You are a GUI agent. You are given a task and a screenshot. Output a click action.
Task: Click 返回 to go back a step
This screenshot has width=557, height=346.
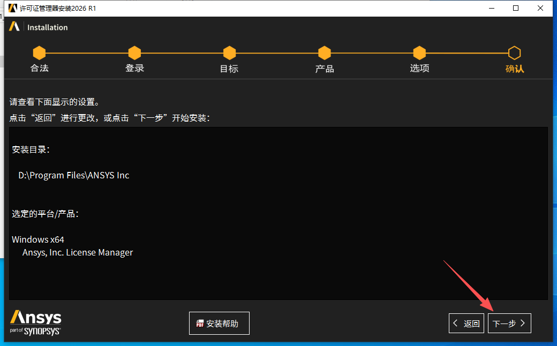[x=466, y=323]
